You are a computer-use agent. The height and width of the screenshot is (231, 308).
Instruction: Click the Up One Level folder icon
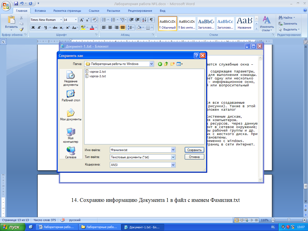click(166, 64)
